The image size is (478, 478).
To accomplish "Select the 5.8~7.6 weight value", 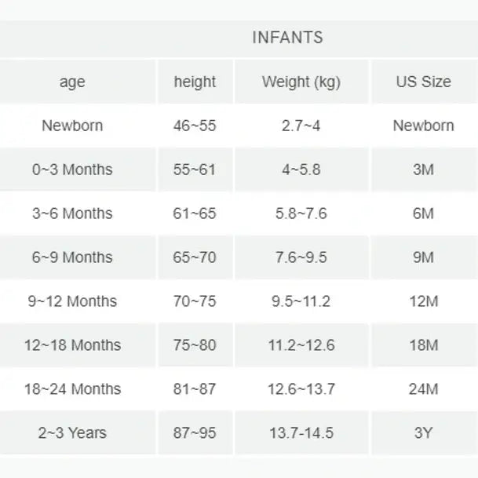I will click(x=301, y=213).
